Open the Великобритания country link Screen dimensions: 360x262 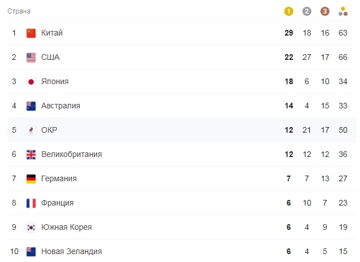click(x=71, y=154)
